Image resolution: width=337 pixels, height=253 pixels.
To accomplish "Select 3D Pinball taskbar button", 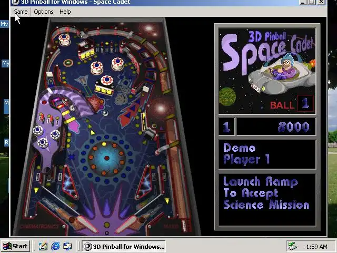I will coord(124,246).
